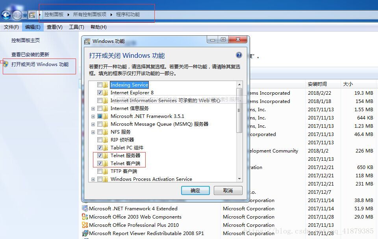This screenshot has width=378, height=239.
Task: Click folder icon of Indexing Service
Action: pos(106,85)
